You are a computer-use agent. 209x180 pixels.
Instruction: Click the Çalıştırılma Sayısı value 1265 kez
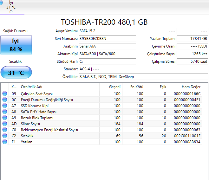[x=192, y=54]
